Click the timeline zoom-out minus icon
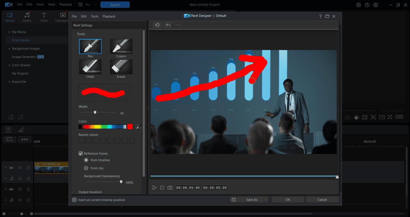 pyautogui.click(x=4, y=213)
